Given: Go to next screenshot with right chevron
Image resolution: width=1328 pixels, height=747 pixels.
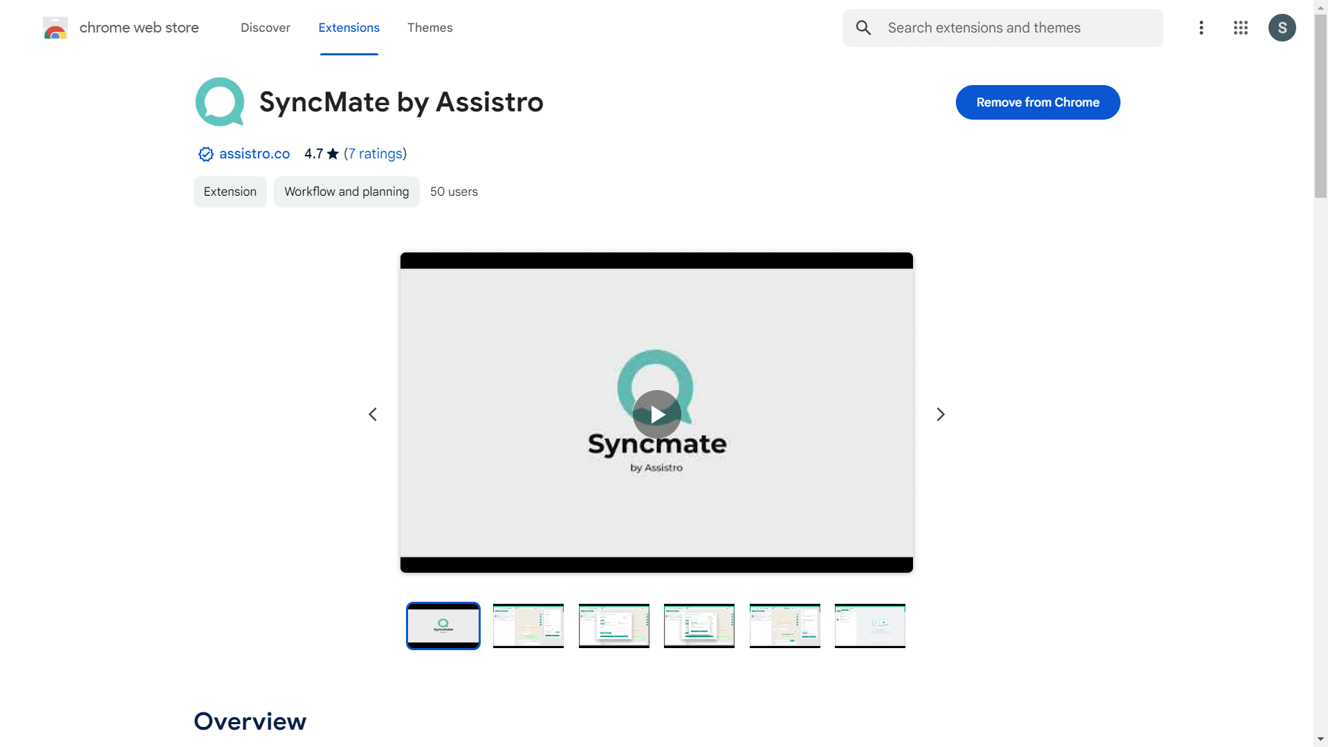Looking at the screenshot, I should [941, 414].
